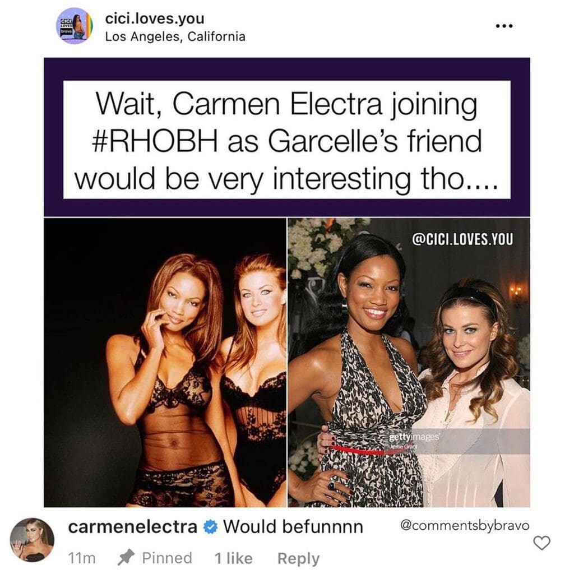This screenshot has height=574, width=574.
Task: Click the @CICI.LOVES.YOU watermark on photo
Action: 462,239
